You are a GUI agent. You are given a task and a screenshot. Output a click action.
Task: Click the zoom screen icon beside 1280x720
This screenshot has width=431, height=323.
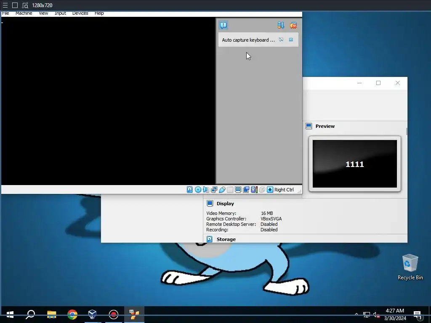[25, 5]
